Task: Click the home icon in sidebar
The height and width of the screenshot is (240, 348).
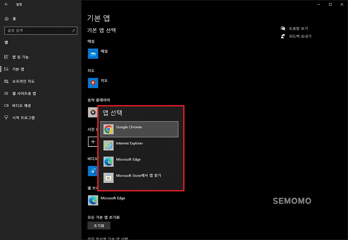Action: [x=7, y=19]
